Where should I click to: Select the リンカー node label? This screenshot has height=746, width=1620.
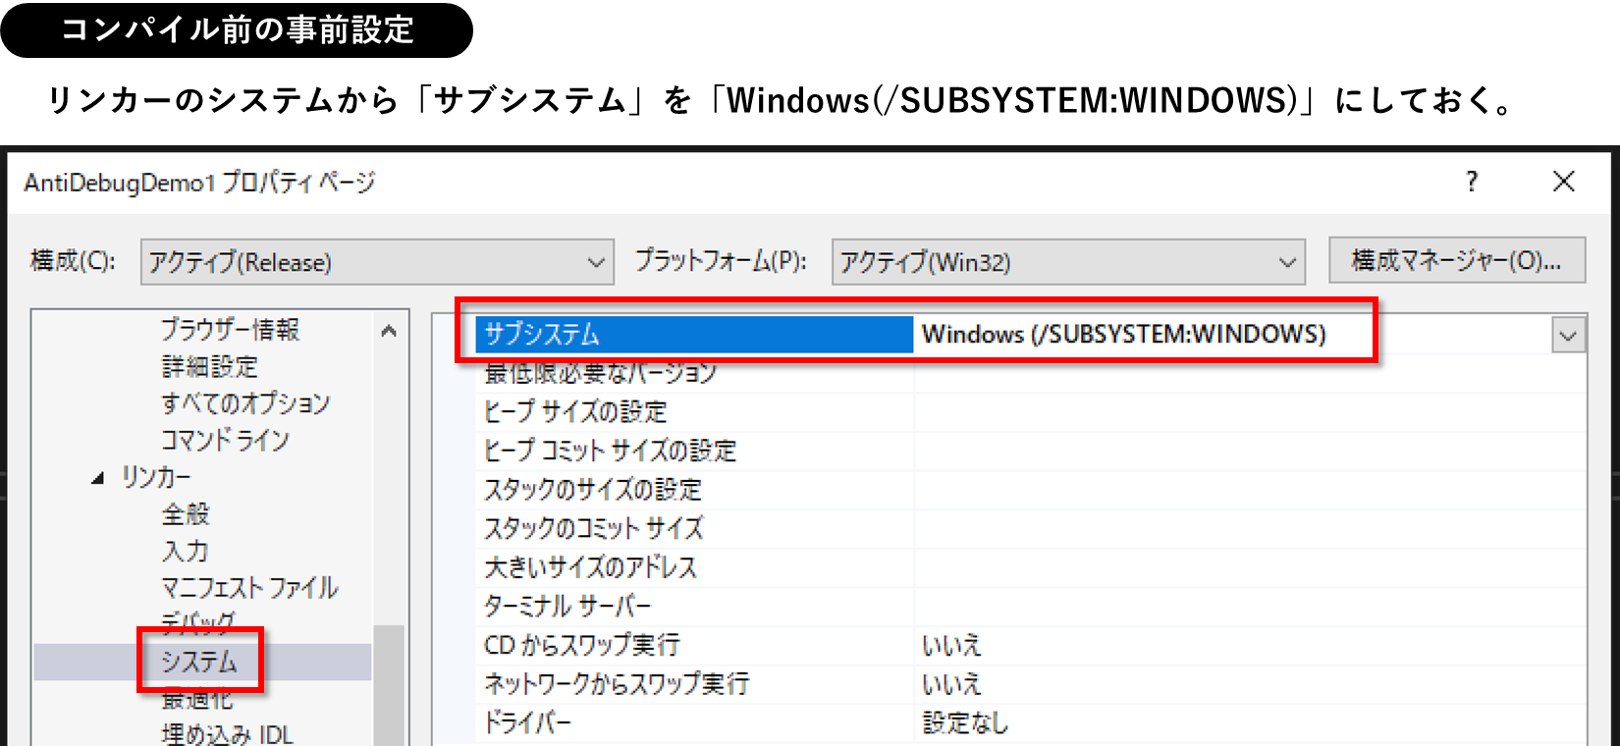click(156, 477)
